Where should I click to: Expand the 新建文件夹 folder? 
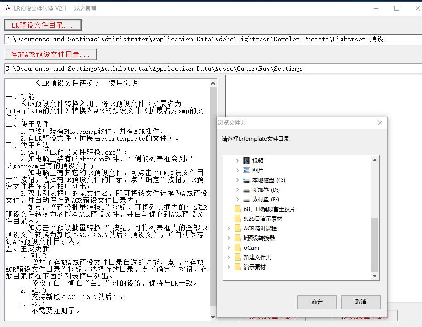click(228, 256)
